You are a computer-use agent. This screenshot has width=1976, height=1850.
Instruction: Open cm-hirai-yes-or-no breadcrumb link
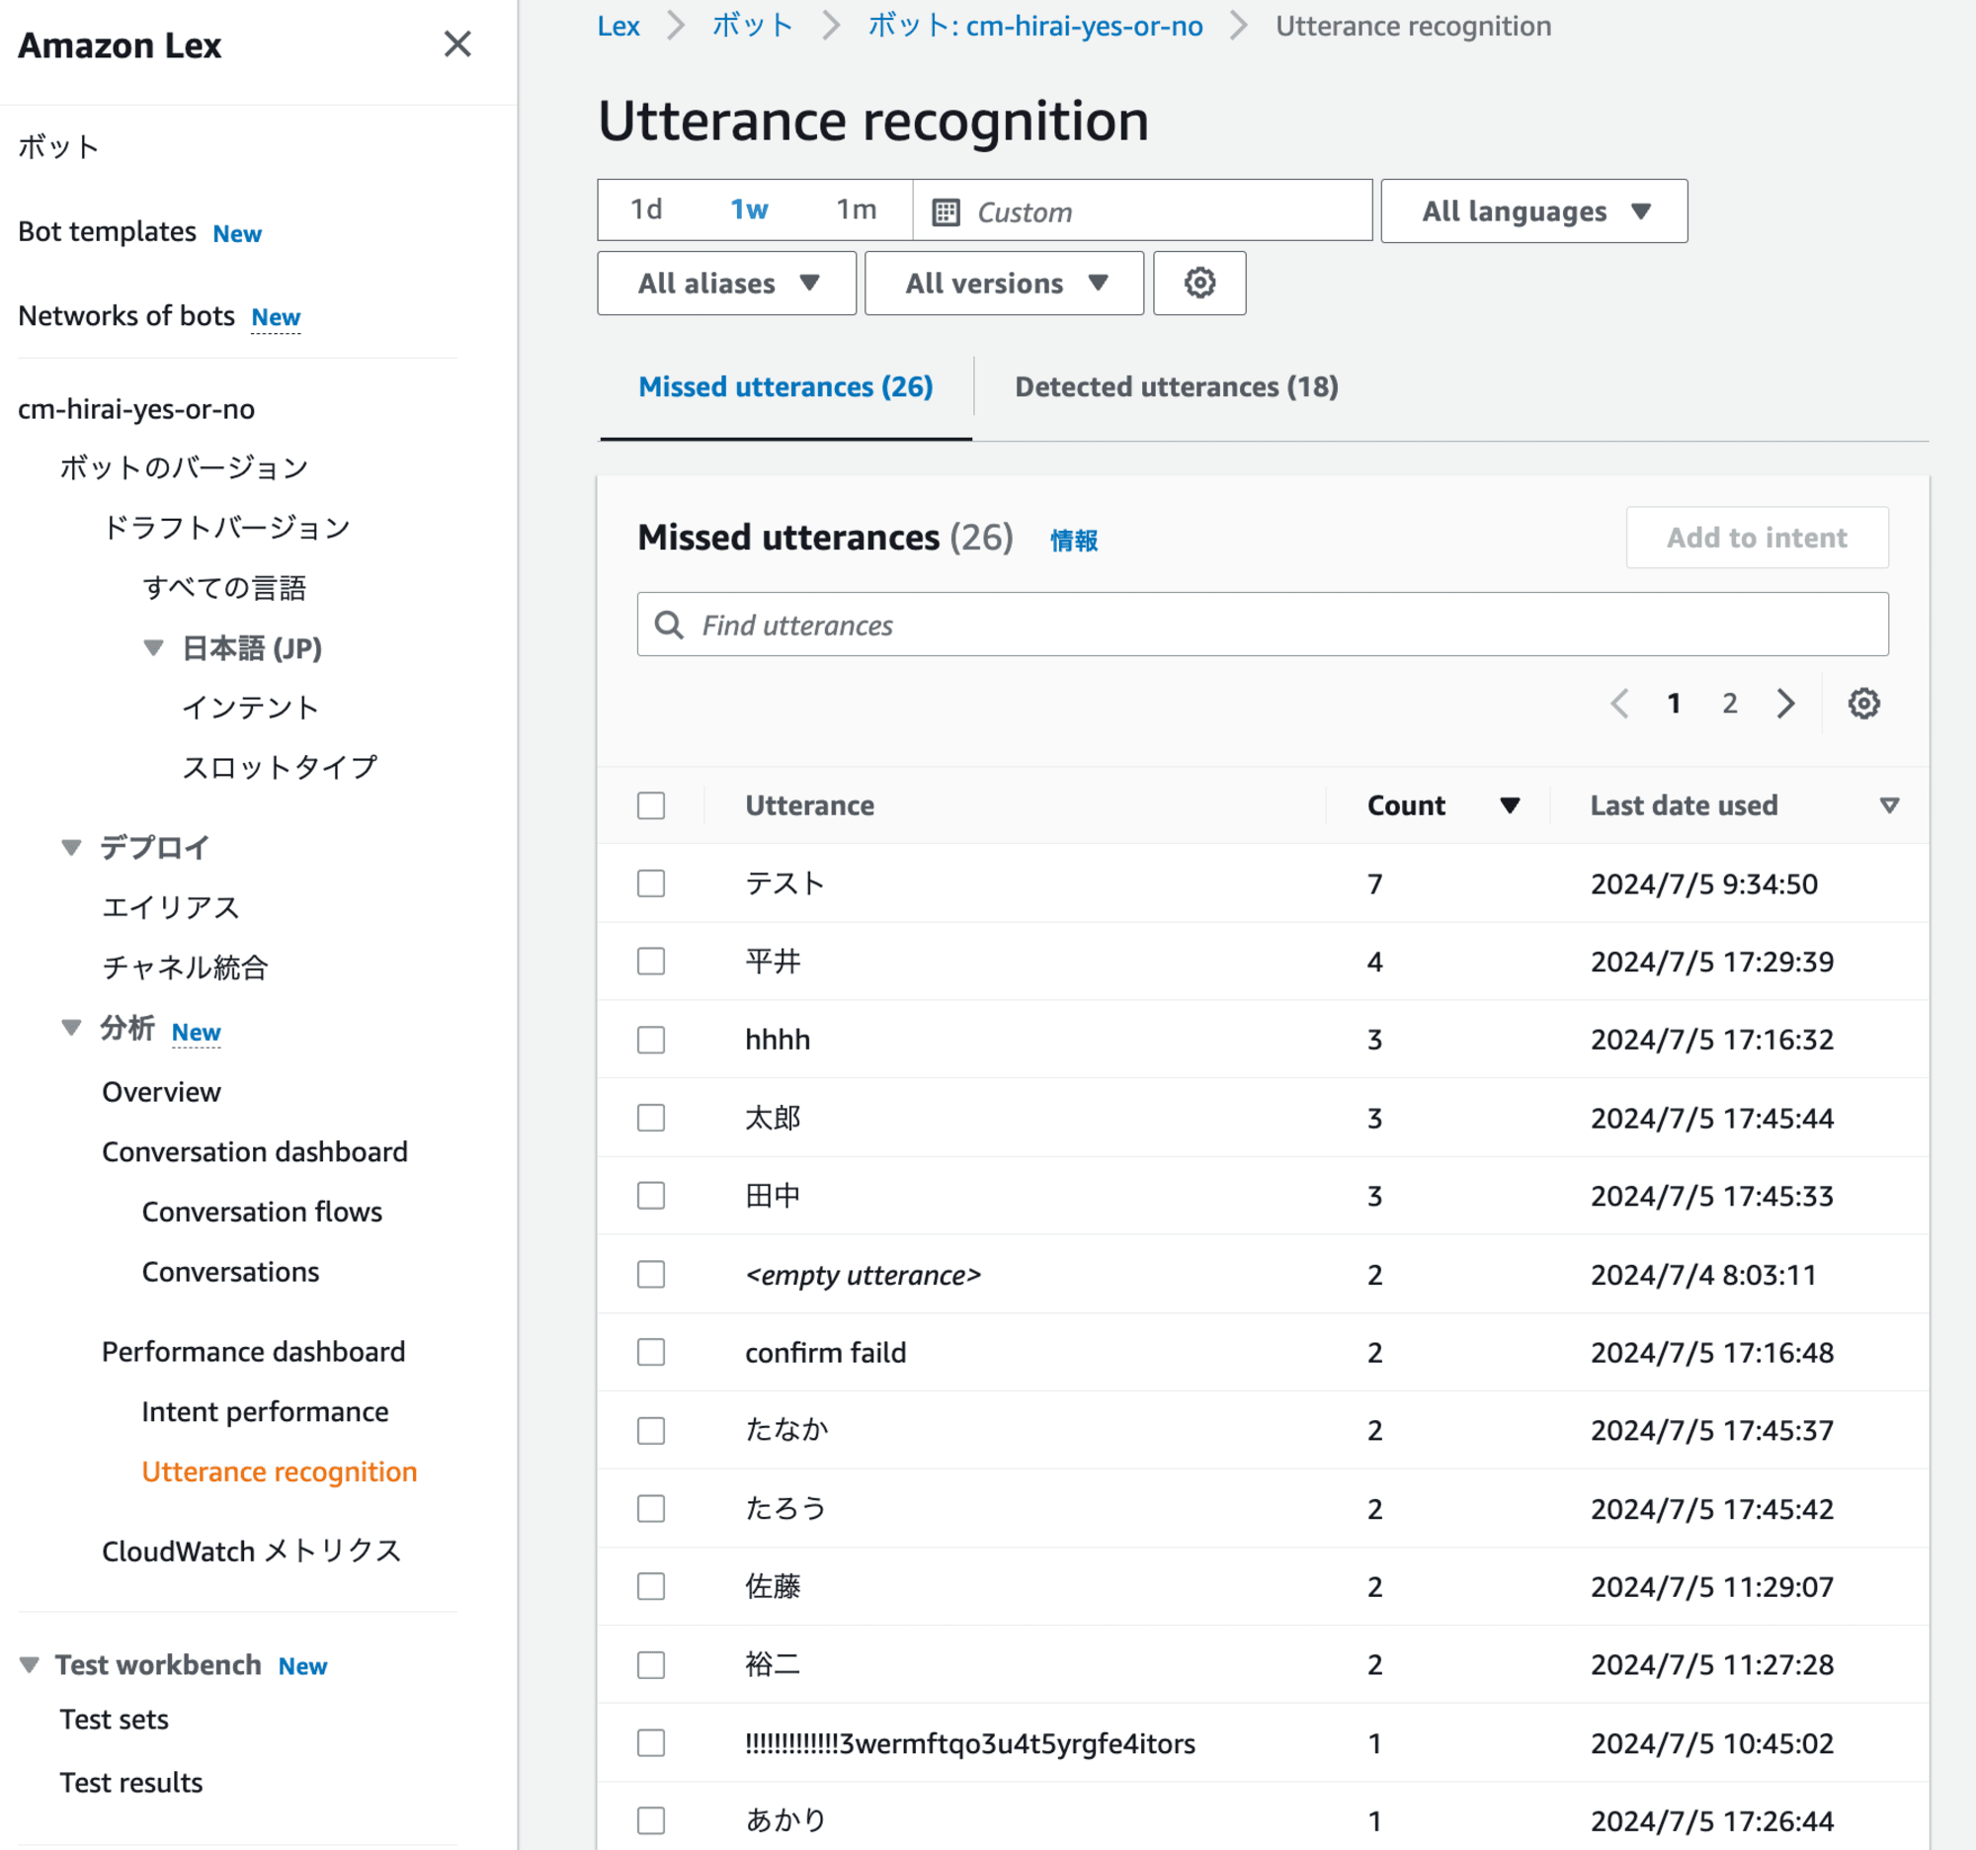pyautogui.click(x=1034, y=26)
